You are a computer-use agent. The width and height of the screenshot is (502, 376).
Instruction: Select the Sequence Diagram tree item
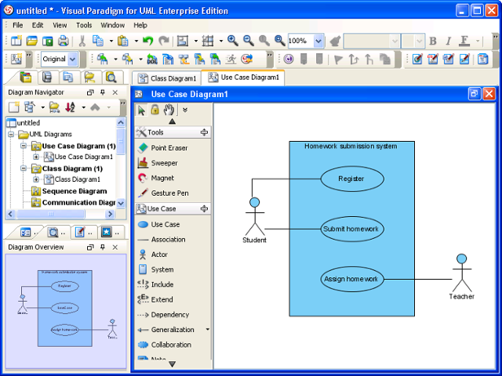coord(75,191)
